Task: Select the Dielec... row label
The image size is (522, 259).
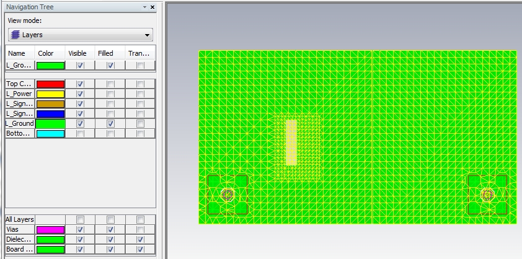Action: [x=19, y=240]
